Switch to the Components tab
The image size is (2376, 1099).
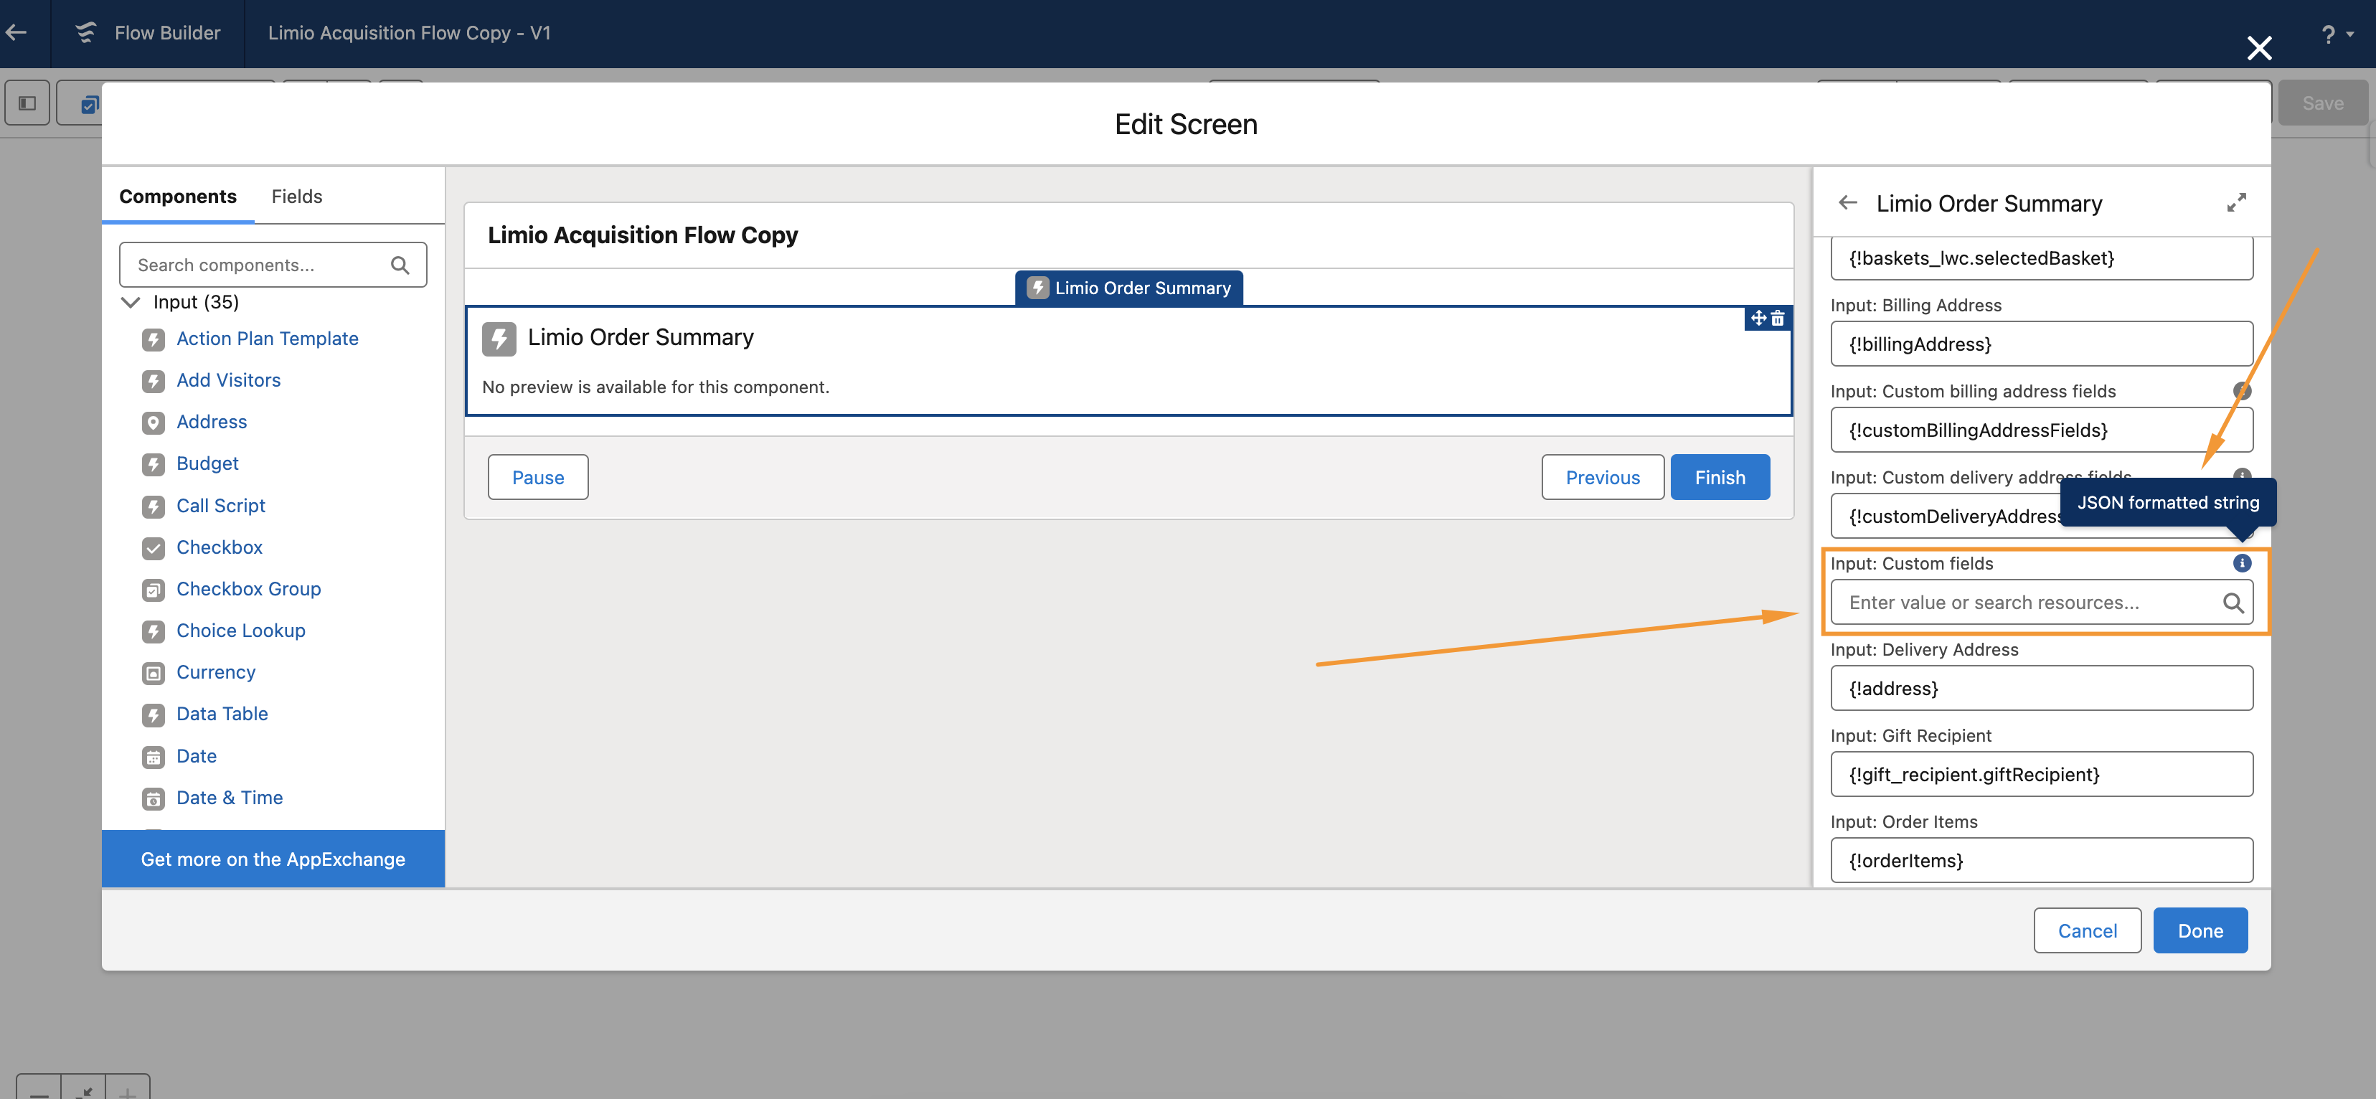tap(178, 197)
